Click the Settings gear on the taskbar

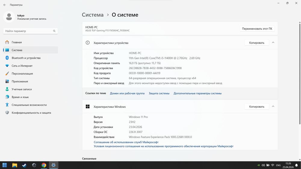(54, 165)
